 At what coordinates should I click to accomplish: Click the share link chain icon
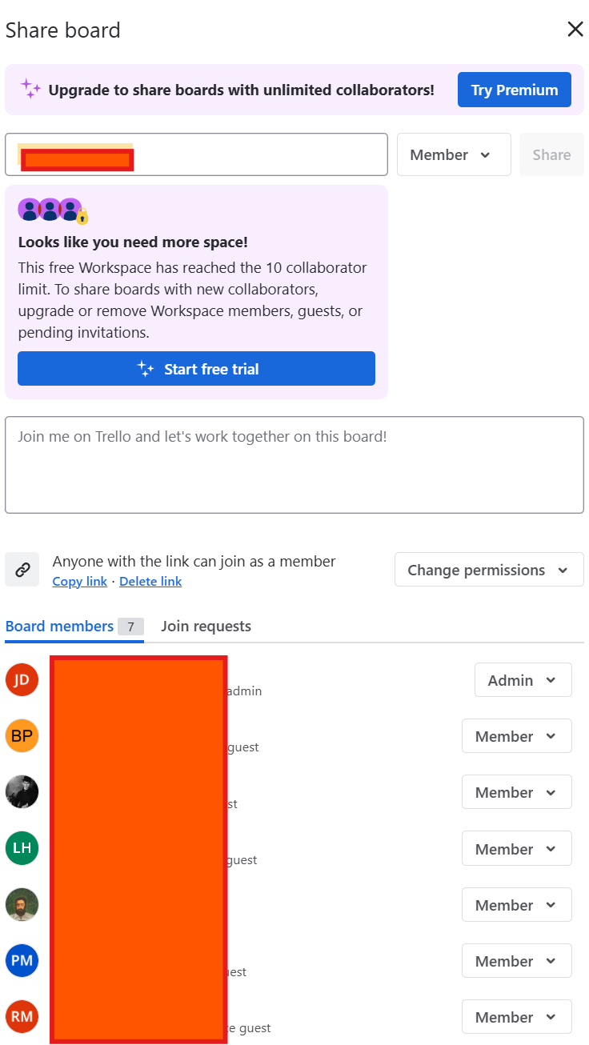22,569
